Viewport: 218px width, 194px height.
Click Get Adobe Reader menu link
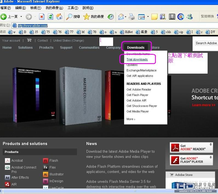pyautogui.click(x=139, y=89)
